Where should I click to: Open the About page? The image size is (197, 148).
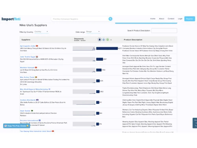coord(162,19)
